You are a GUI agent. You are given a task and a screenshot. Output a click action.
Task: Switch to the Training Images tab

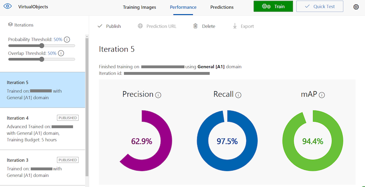pyautogui.click(x=140, y=7)
